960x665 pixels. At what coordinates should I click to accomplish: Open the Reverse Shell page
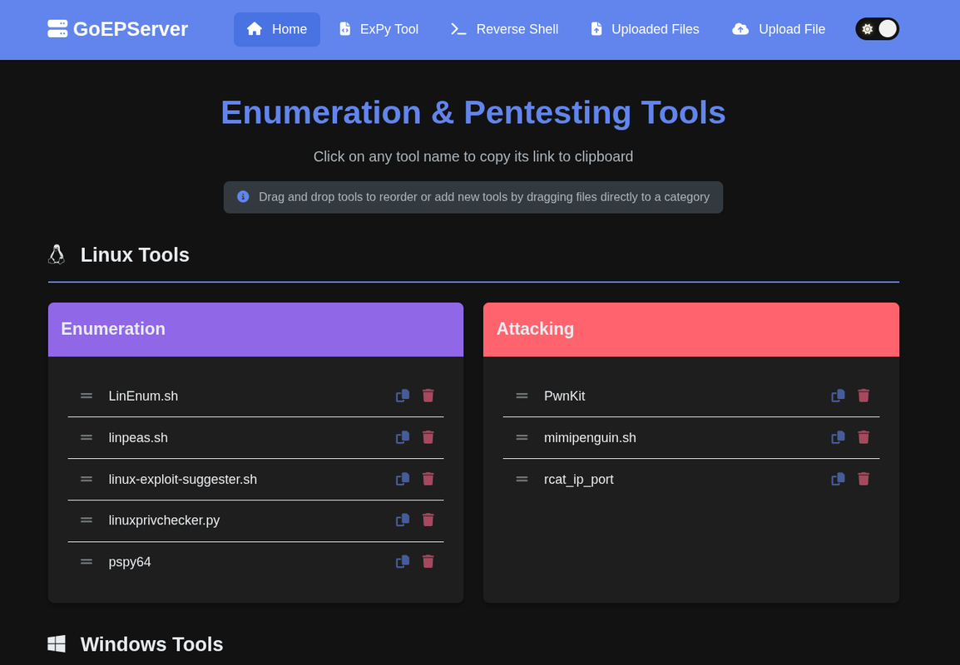pyautogui.click(x=503, y=28)
